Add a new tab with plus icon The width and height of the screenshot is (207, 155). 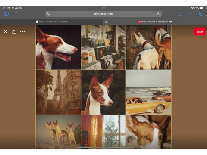pos(191,14)
